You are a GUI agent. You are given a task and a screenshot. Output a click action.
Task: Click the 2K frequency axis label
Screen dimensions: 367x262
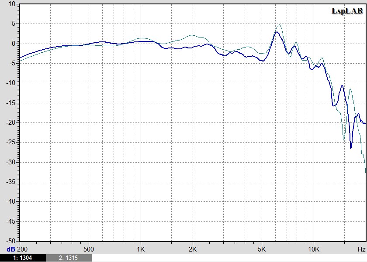(193, 249)
